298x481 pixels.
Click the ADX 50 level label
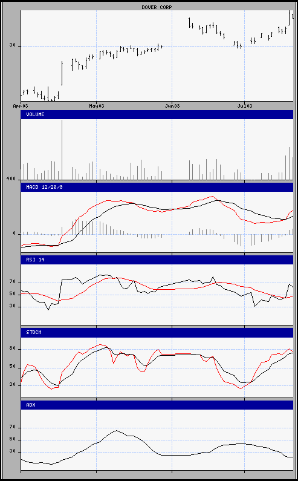click(x=12, y=440)
